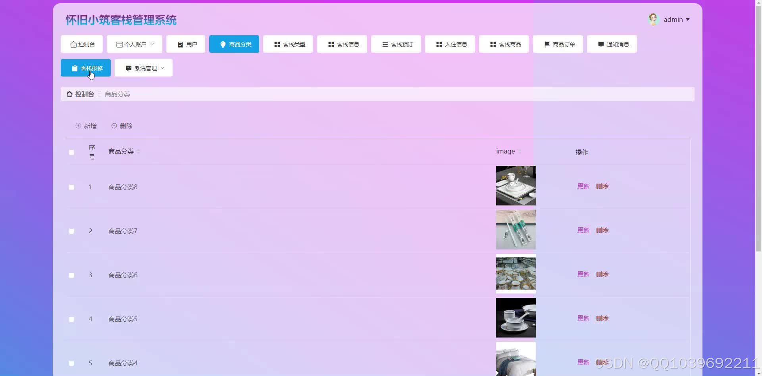Open 客栈预订 menu
The width and height of the screenshot is (762, 376).
[396, 44]
